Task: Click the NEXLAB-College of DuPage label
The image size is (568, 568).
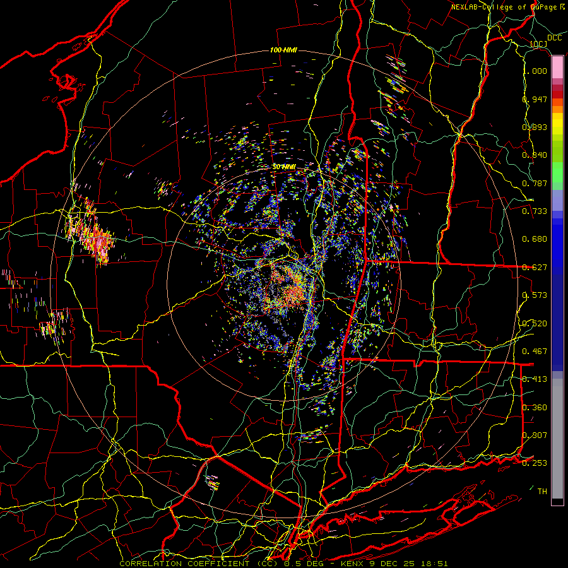Action: coord(505,7)
